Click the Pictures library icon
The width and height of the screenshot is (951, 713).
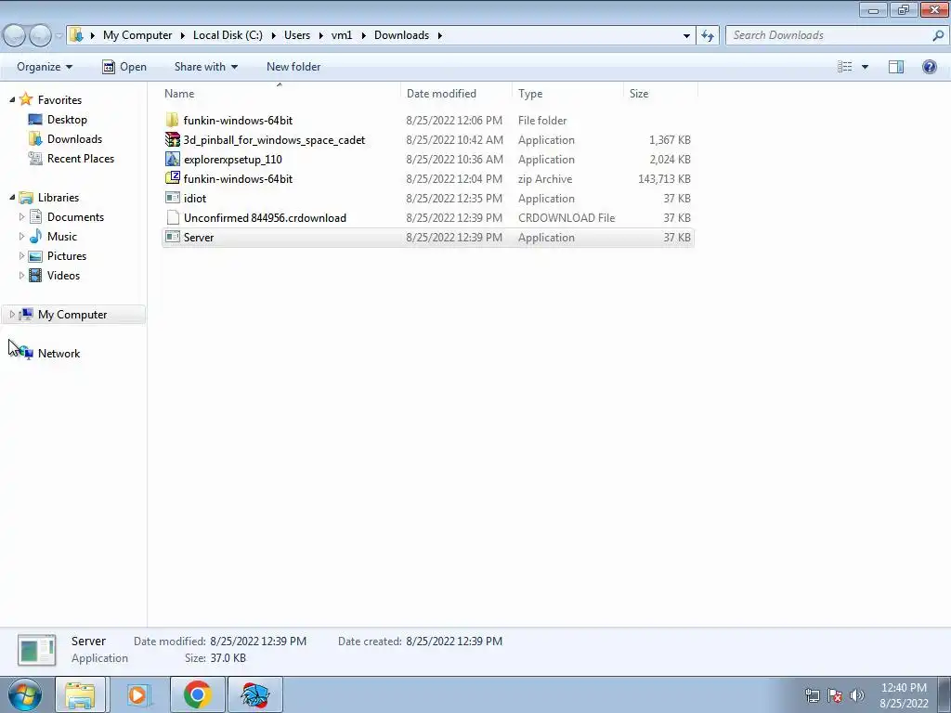pos(35,256)
